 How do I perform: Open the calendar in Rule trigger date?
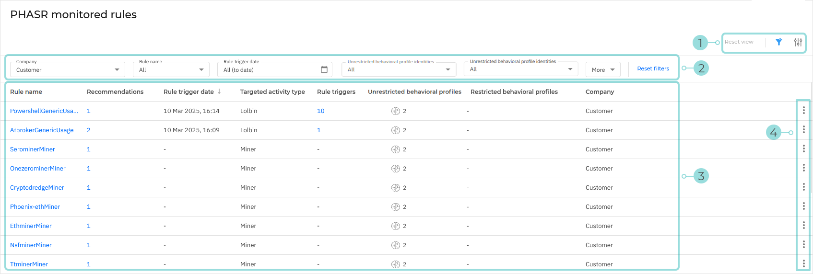324,69
